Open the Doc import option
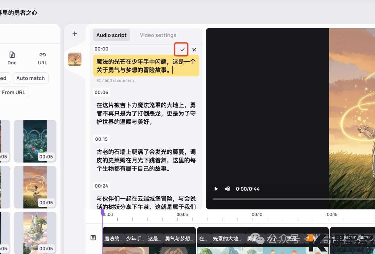 coord(12,58)
